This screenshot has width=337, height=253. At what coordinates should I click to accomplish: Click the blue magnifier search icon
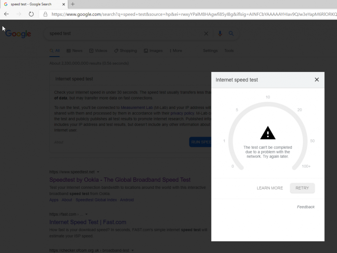231,33
